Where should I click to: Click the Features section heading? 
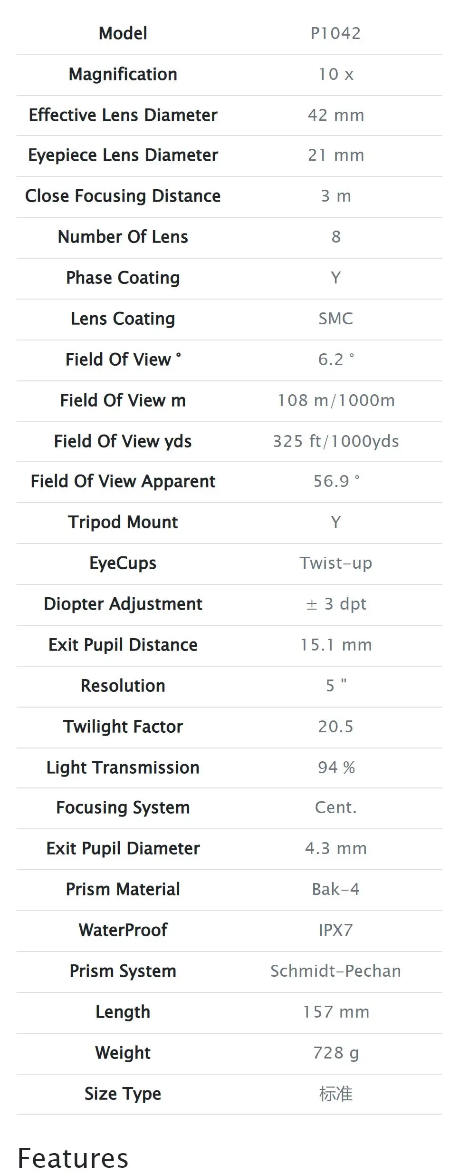(73, 1158)
